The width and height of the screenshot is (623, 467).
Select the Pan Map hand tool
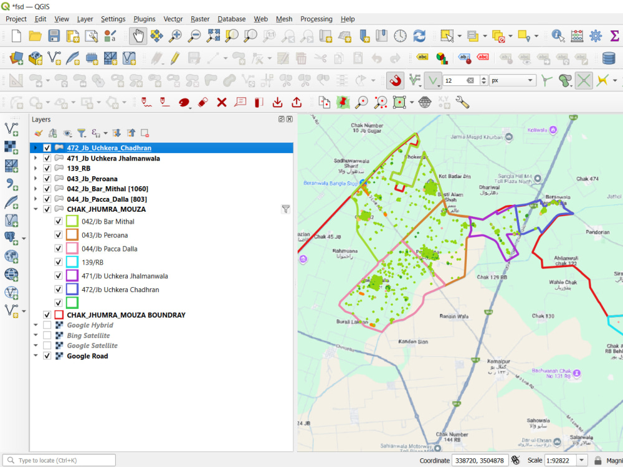pyautogui.click(x=138, y=35)
